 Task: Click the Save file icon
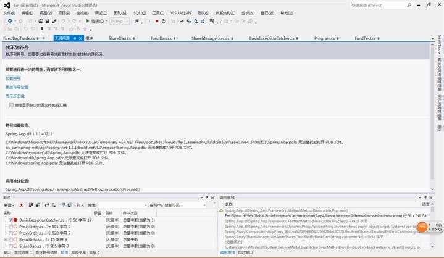(x=48, y=21)
